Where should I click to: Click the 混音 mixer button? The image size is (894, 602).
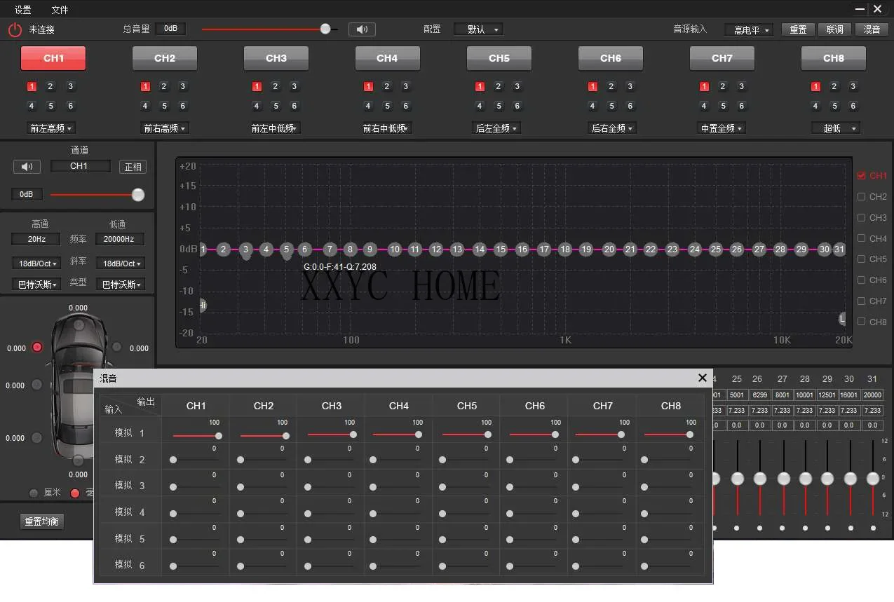click(x=872, y=29)
